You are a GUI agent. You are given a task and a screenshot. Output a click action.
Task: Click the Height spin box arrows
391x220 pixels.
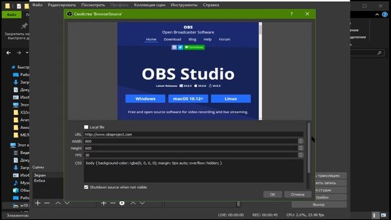(301, 148)
